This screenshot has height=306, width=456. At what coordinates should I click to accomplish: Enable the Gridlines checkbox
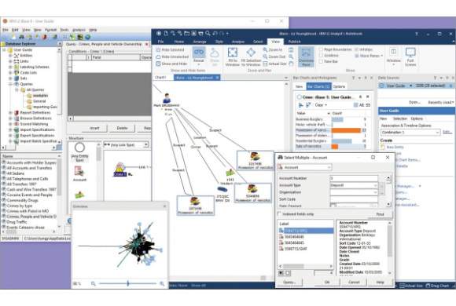(321, 56)
